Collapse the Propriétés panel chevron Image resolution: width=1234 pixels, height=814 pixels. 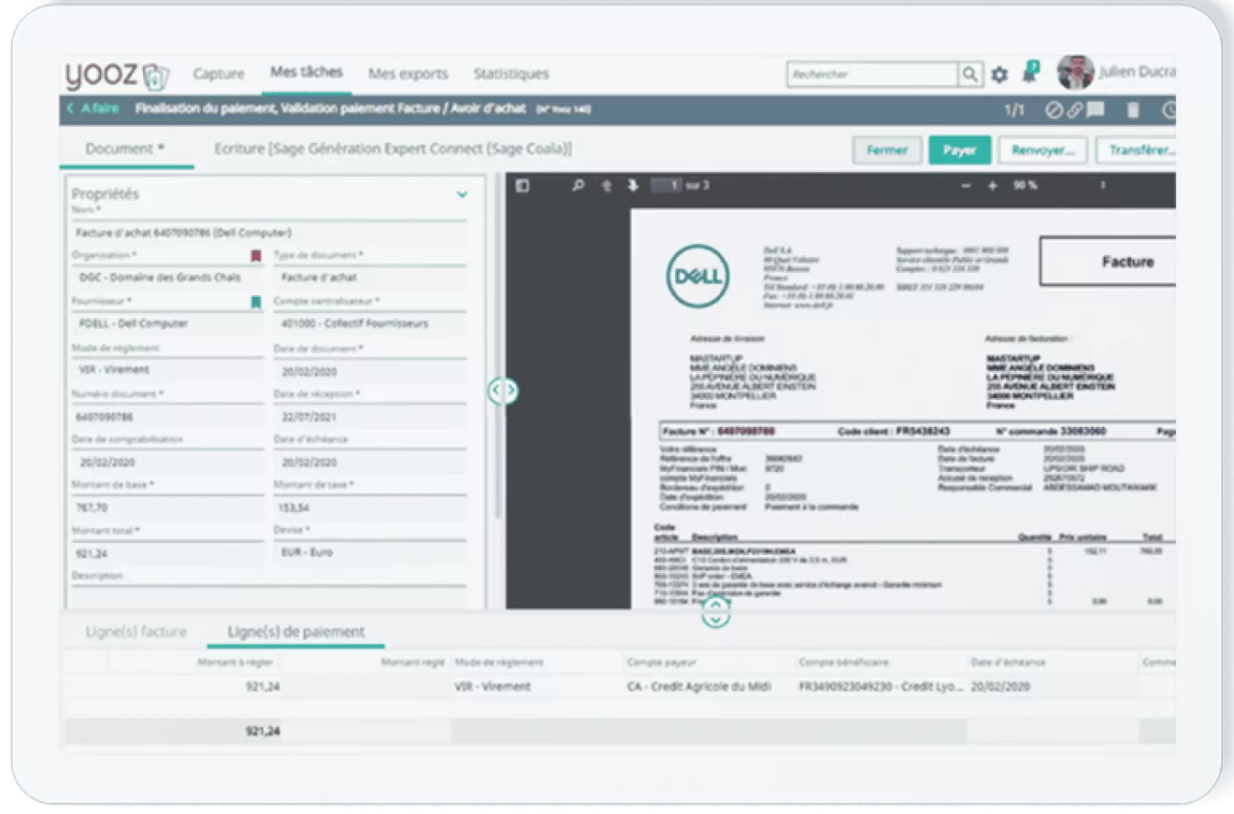point(462,194)
